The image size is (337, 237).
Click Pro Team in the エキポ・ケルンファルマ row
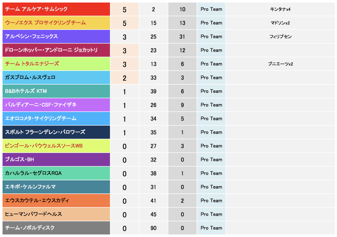click(211, 187)
